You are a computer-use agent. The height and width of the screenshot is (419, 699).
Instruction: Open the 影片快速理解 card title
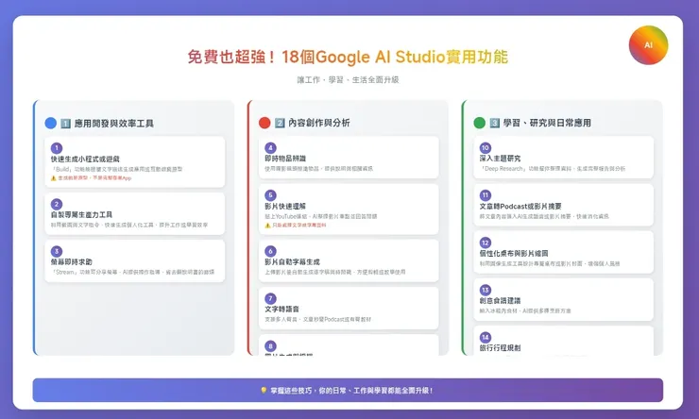pos(285,206)
